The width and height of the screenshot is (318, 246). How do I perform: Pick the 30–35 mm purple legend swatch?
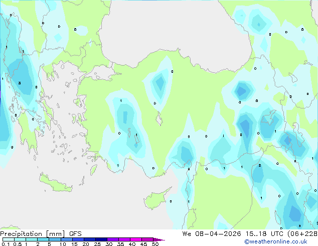113,239
